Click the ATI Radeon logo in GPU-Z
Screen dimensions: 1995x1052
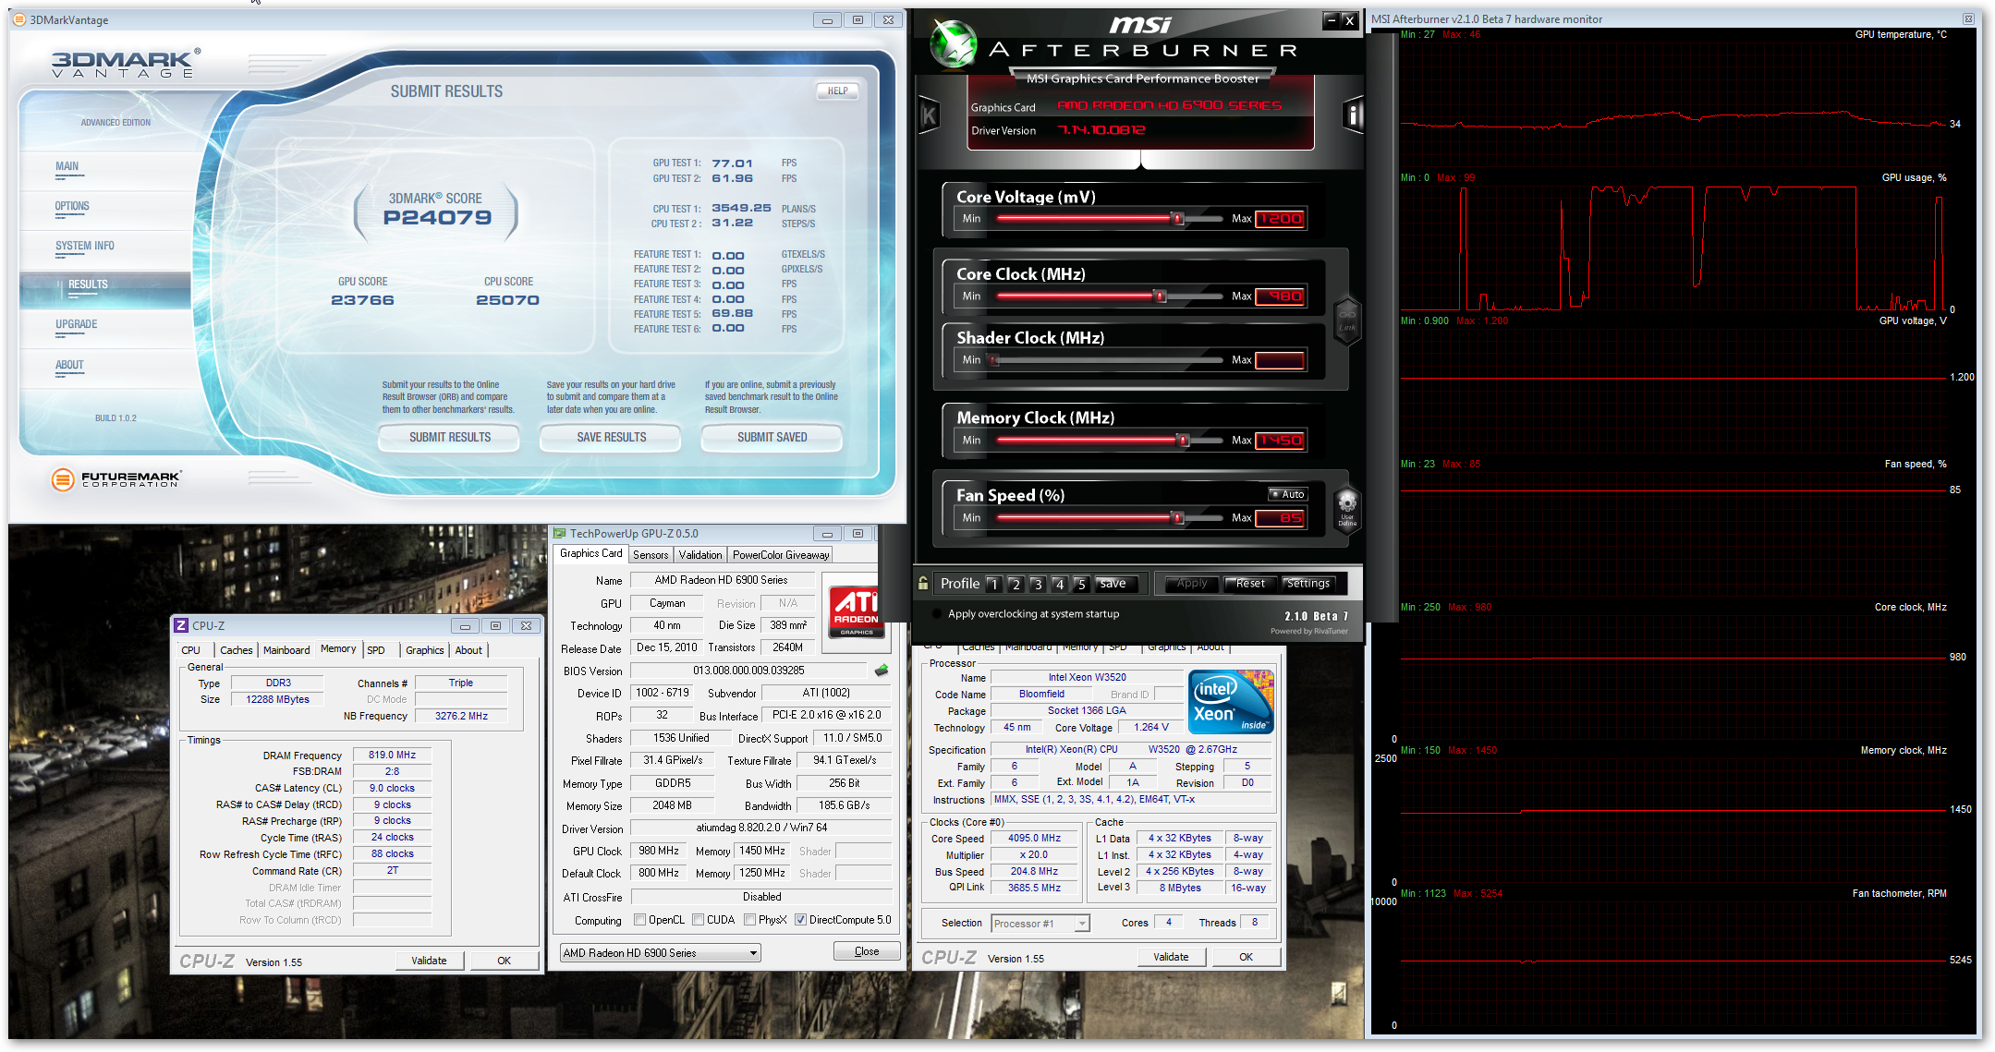point(857,611)
